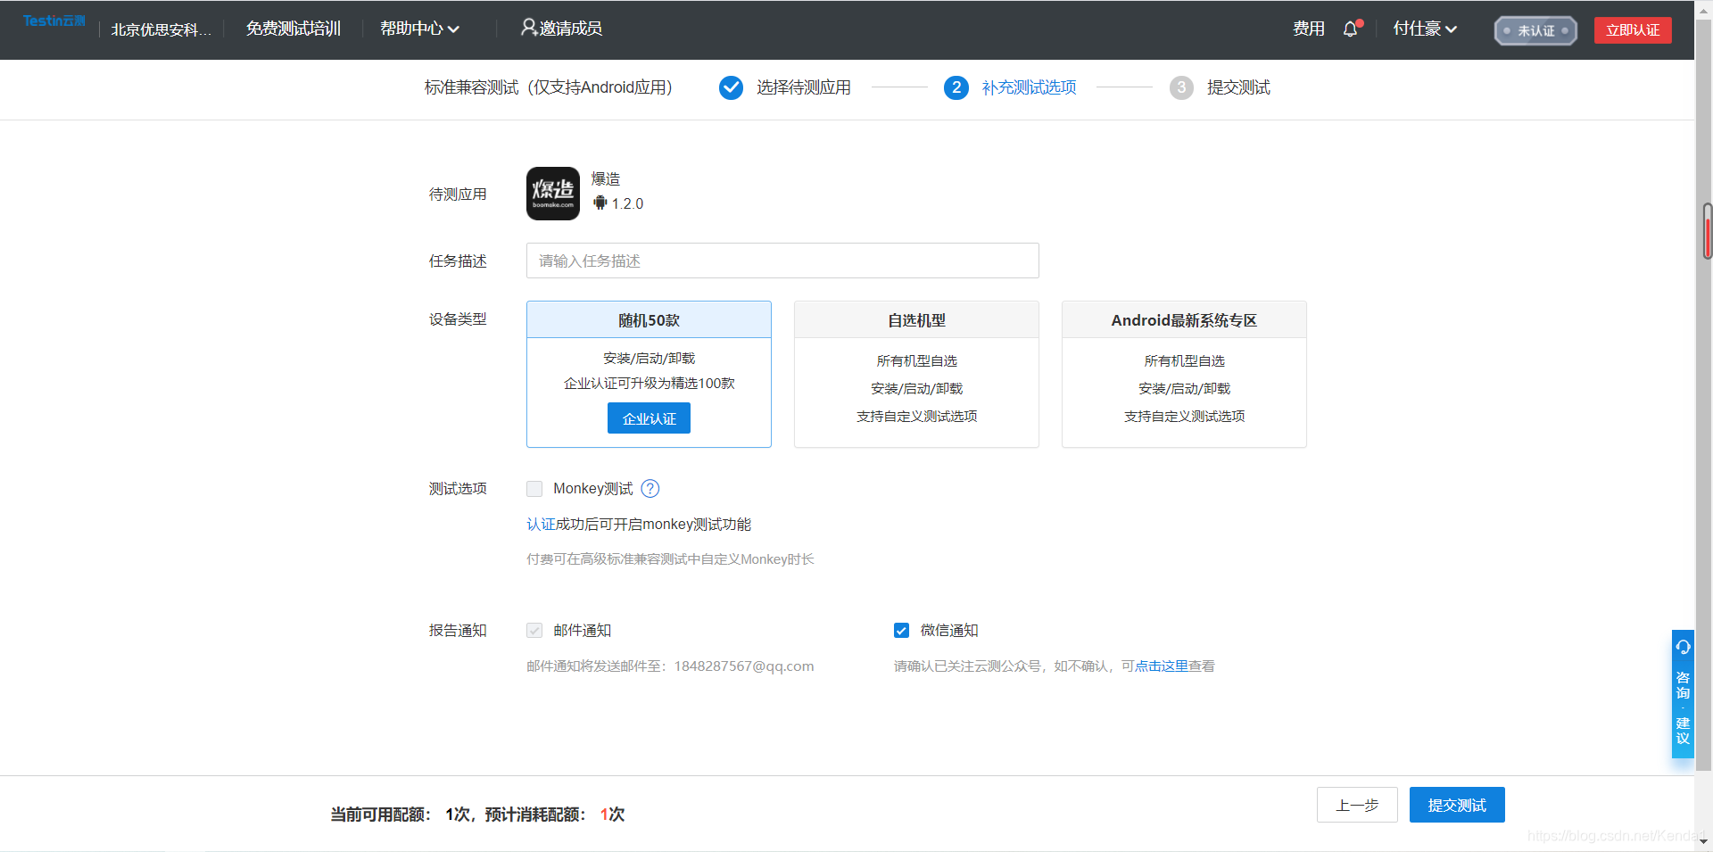Click the 未认证 status badge

click(1535, 30)
